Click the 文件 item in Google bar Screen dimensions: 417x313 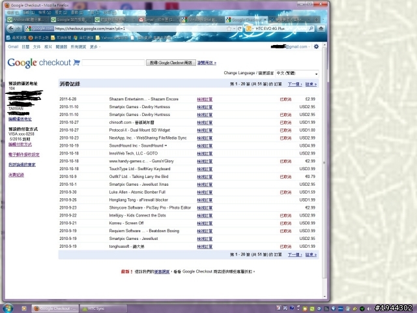coord(36,47)
